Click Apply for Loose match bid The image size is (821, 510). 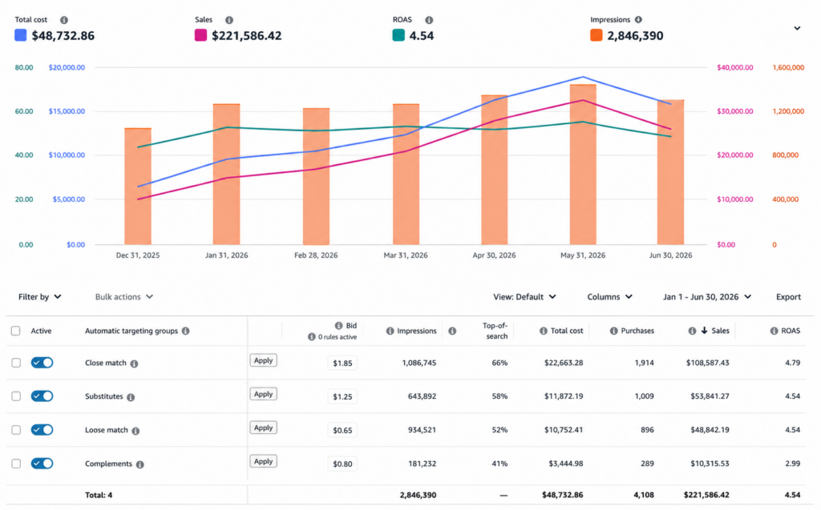coord(263,428)
